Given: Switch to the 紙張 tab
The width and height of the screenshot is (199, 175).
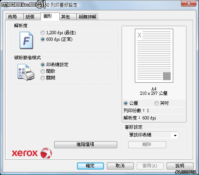Looking at the screenshot, I should [32, 17].
